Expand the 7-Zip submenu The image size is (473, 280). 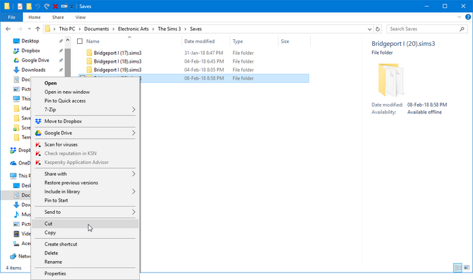85,109
